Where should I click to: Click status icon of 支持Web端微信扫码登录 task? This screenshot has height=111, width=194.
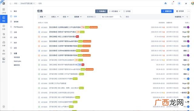click(x=39, y=51)
